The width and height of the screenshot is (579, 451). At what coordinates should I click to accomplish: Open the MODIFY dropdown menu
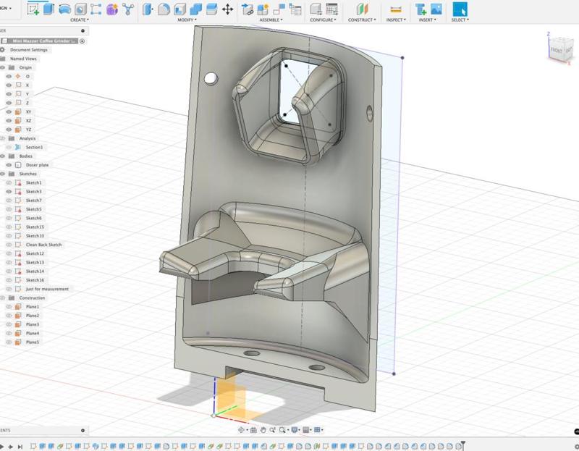pos(187,20)
